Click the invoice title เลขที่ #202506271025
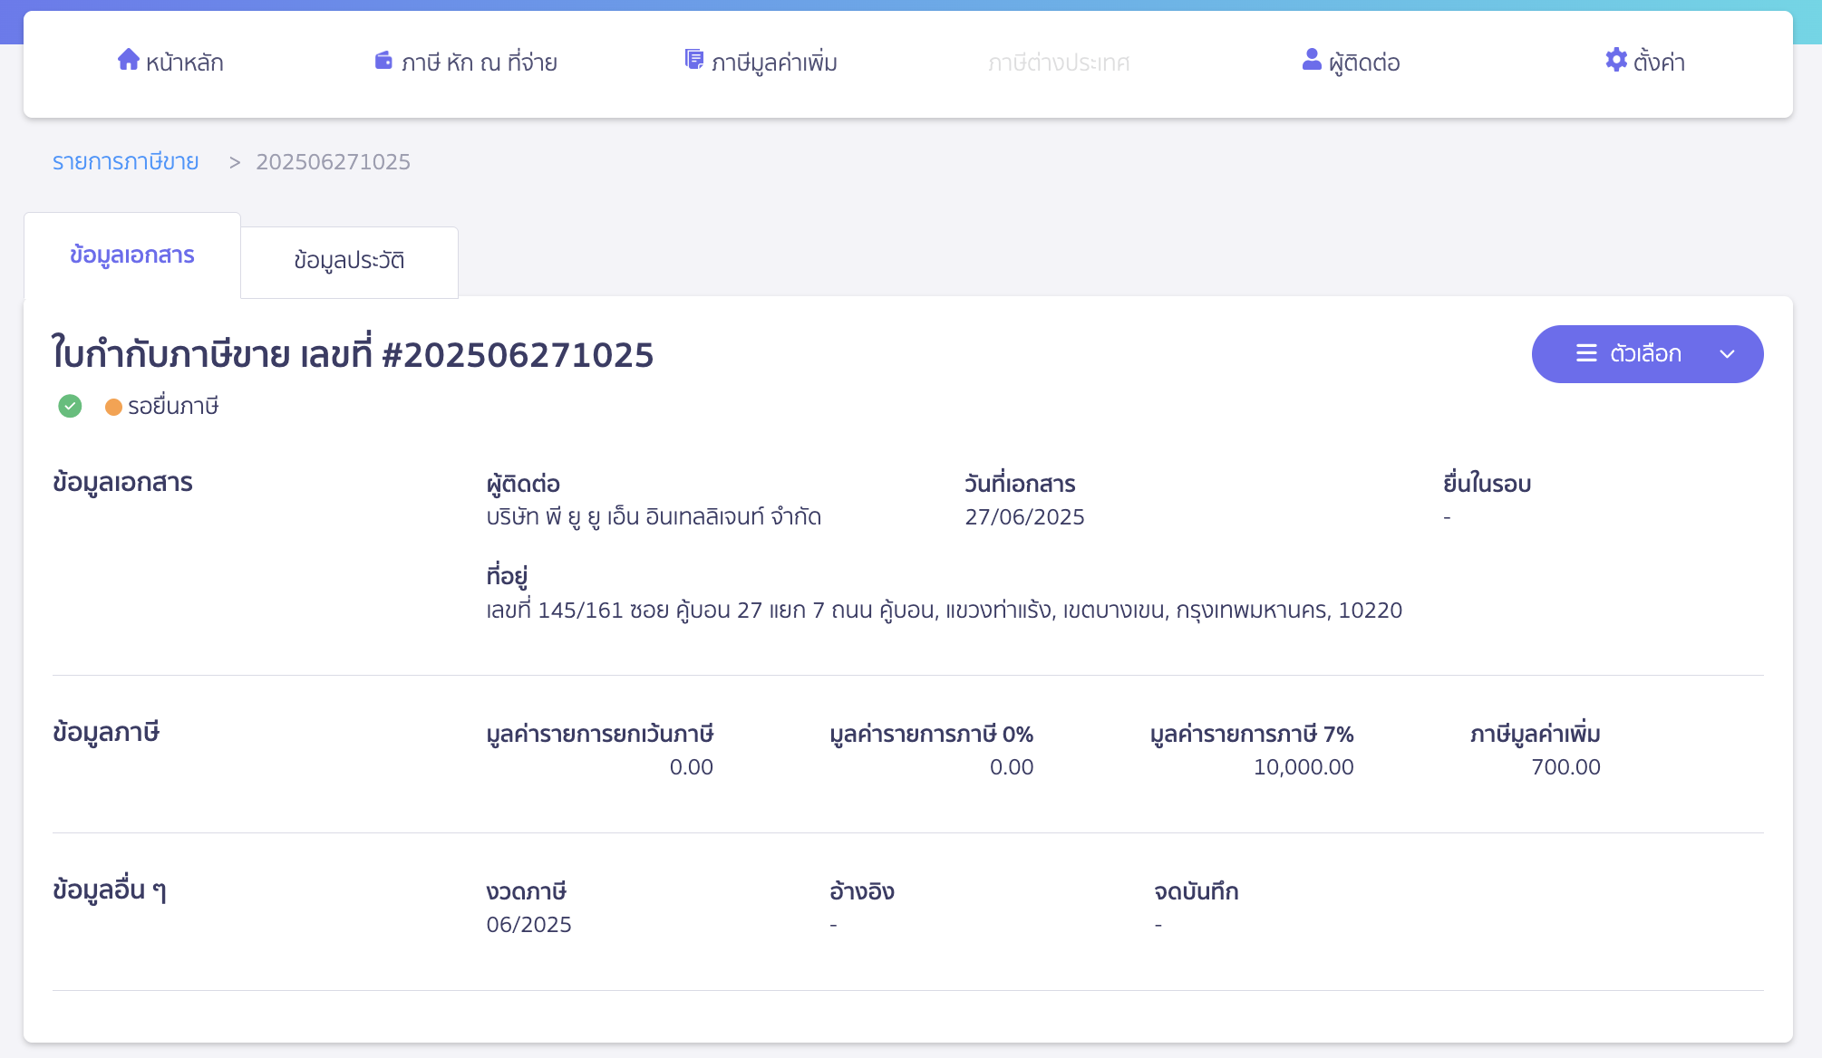This screenshot has width=1822, height=1058. pyautogui.click(x=352, y=355)
